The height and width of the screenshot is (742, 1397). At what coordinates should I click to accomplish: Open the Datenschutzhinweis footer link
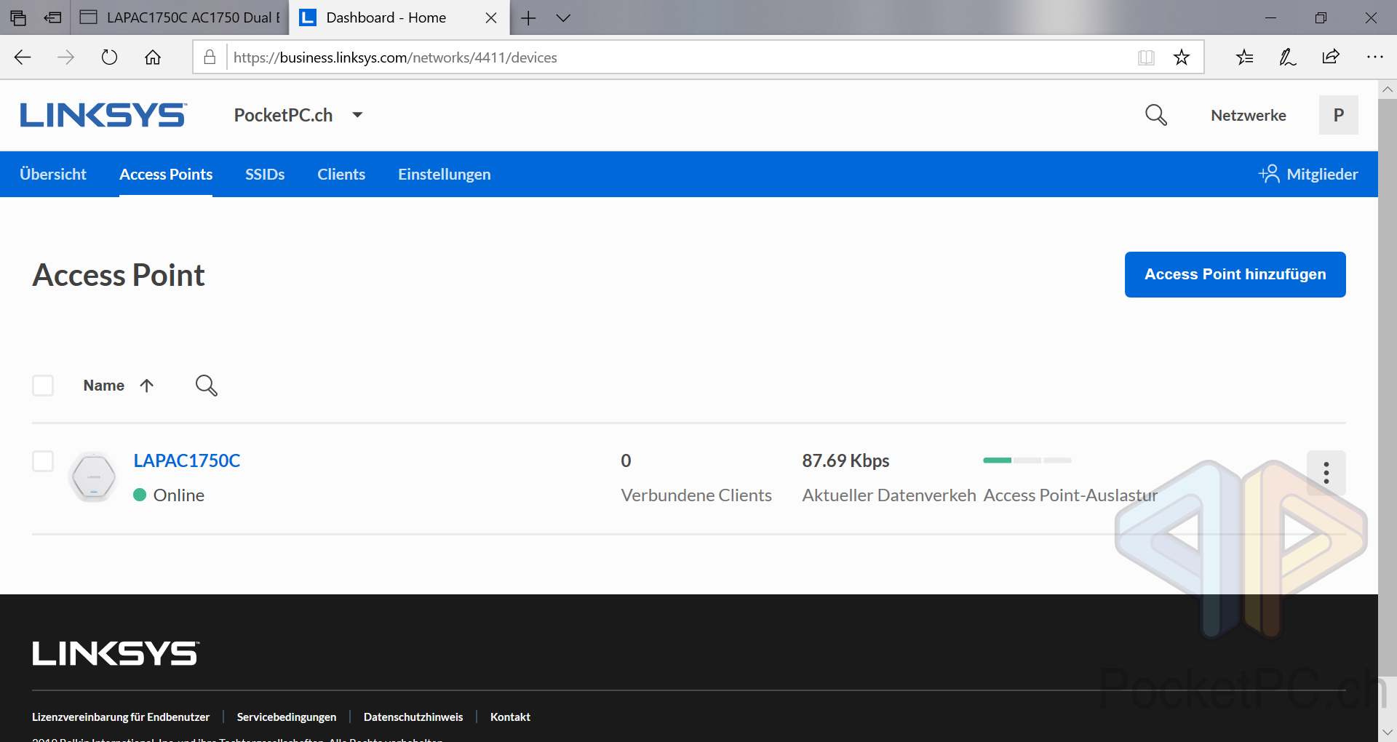tap(413, 717)
